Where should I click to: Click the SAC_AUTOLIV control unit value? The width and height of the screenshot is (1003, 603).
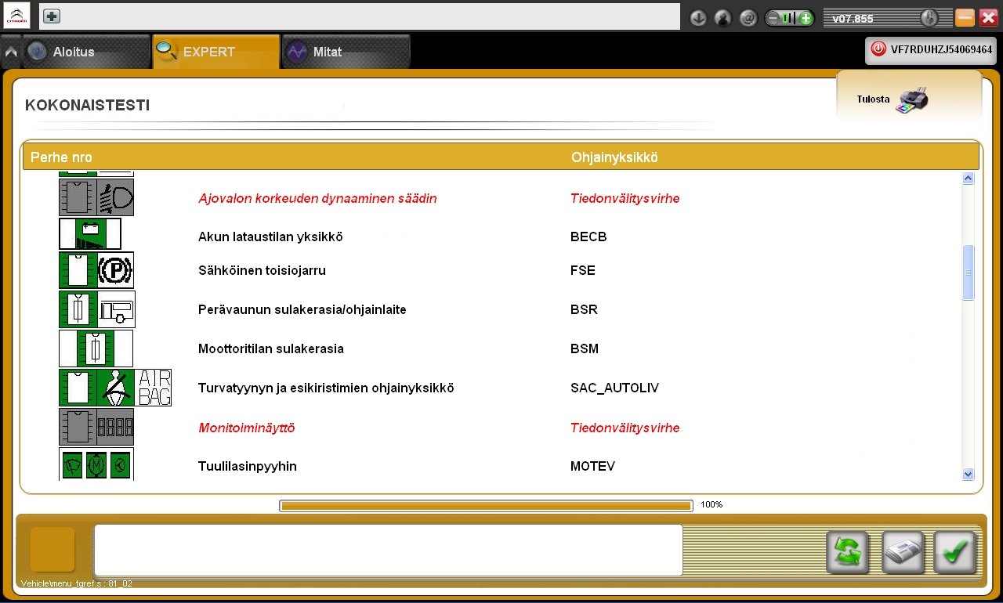(x=615, y=388)
